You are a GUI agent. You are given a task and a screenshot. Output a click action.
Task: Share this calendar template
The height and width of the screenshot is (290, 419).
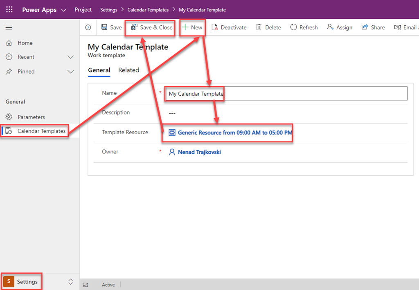(x=373, y=27)
